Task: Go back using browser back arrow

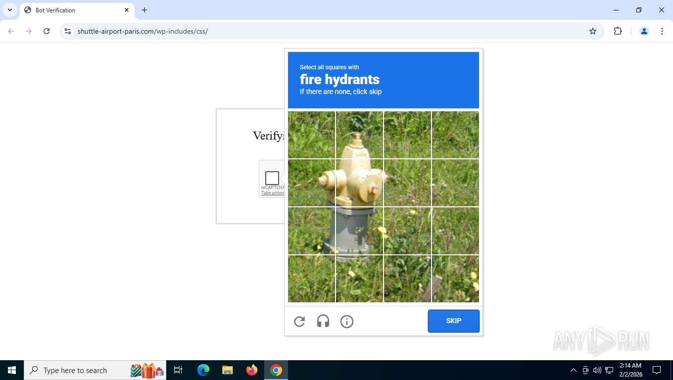Action: [11, 31]
